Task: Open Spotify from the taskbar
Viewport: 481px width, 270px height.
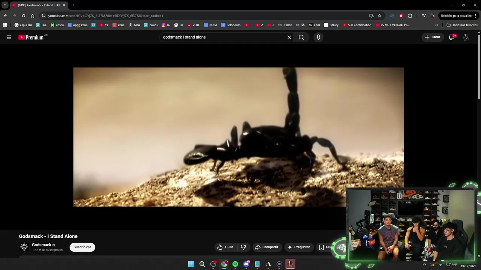Action: pyautogui.click(x=235, y=264)
